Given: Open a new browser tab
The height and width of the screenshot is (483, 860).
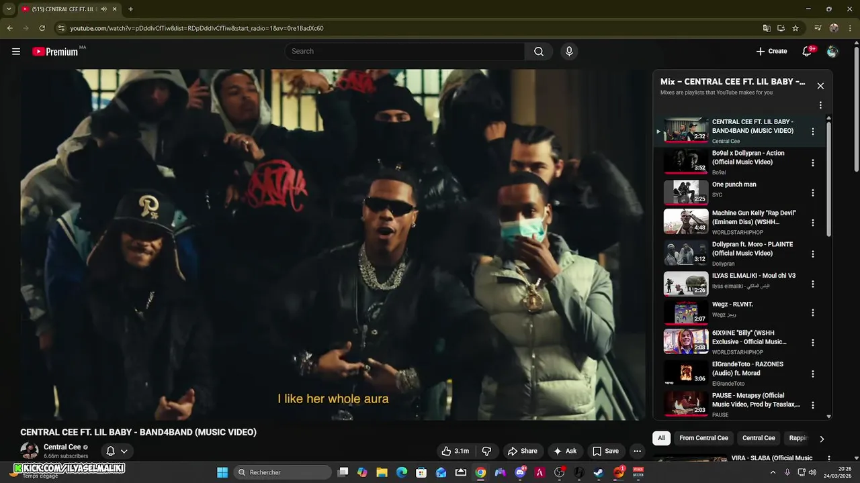Looking at the screenshot, I should (x=130, y=9).
